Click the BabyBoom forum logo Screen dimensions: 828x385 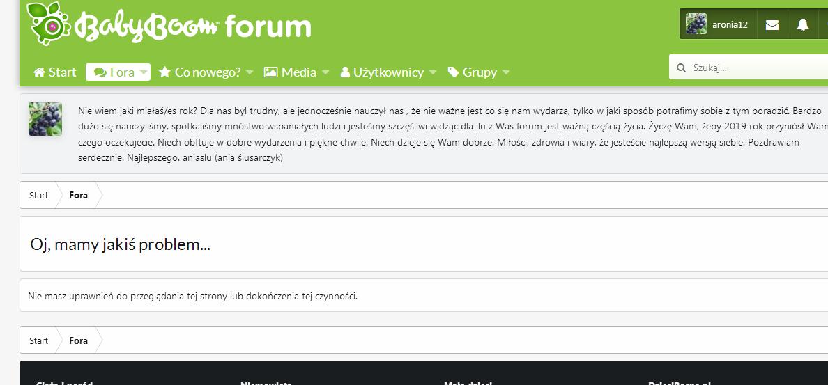point(169,24)
